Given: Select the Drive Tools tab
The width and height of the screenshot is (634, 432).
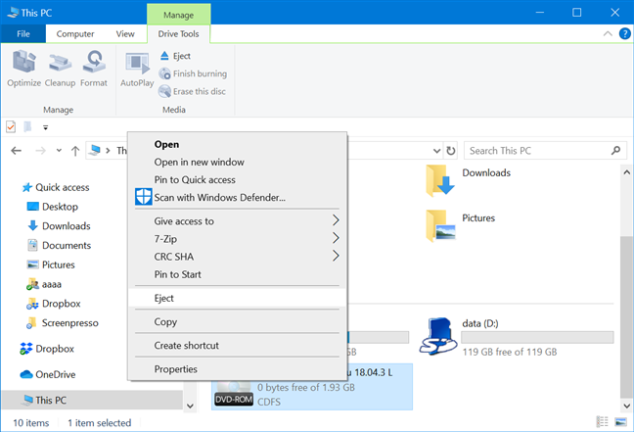Looking at the screenshot, I should [x=178, y=34].
